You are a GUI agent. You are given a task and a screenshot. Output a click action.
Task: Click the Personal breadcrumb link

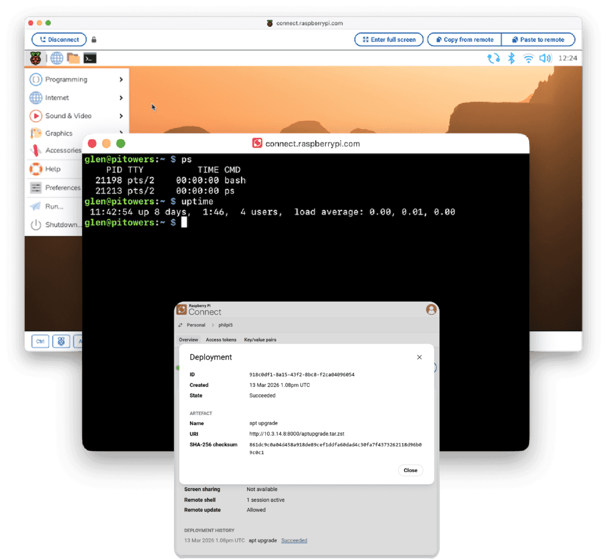tap(196, 325)
